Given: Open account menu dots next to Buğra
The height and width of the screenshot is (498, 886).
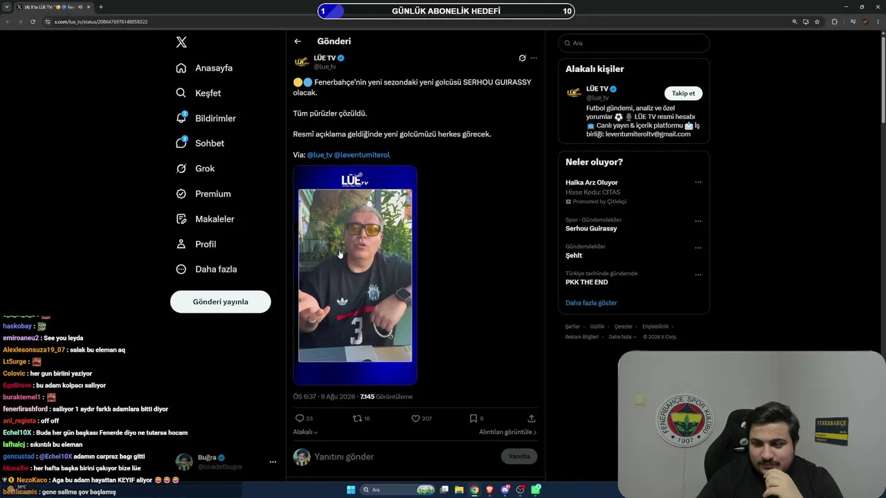Looking at the screenshot, I should pyautogui.click(x=273, y=462).
